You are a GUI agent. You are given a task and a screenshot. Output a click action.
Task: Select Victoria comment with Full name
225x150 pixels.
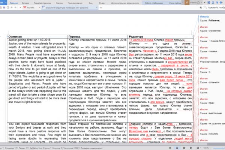(x=212, y=19)
